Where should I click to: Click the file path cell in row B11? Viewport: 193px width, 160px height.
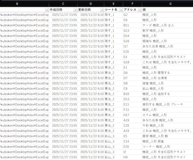coord(24,25)
